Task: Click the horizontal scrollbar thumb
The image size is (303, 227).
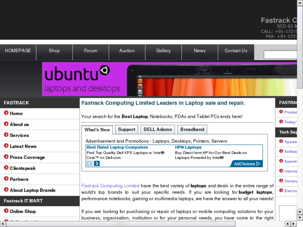Action: click(x=121, y=224)
